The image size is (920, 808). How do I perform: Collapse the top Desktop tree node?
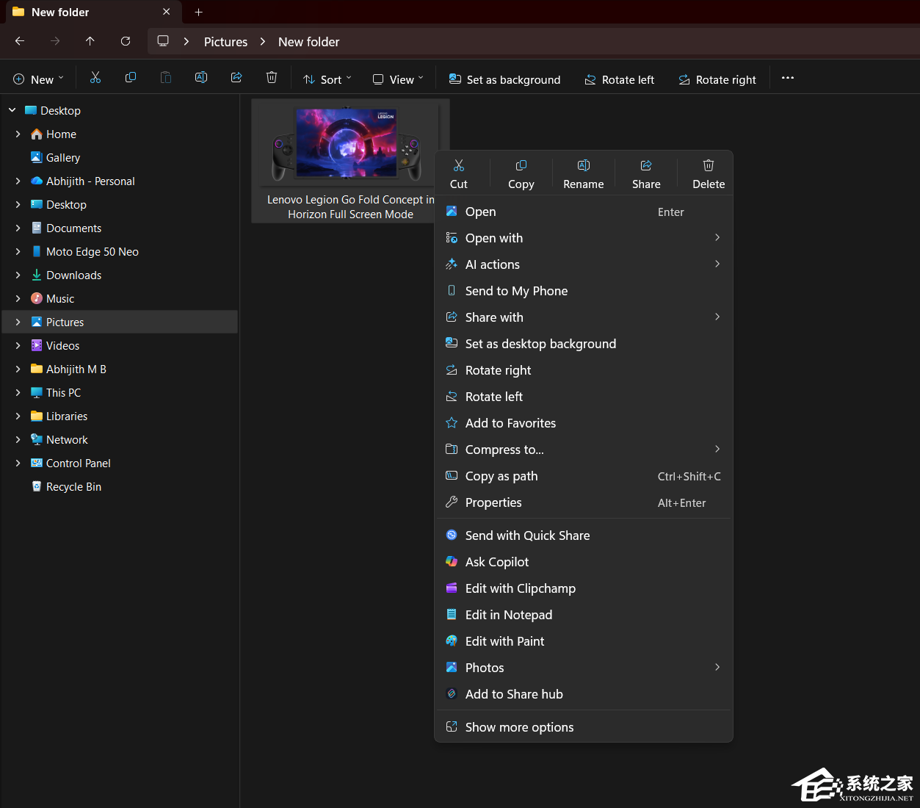click(12, 110)
